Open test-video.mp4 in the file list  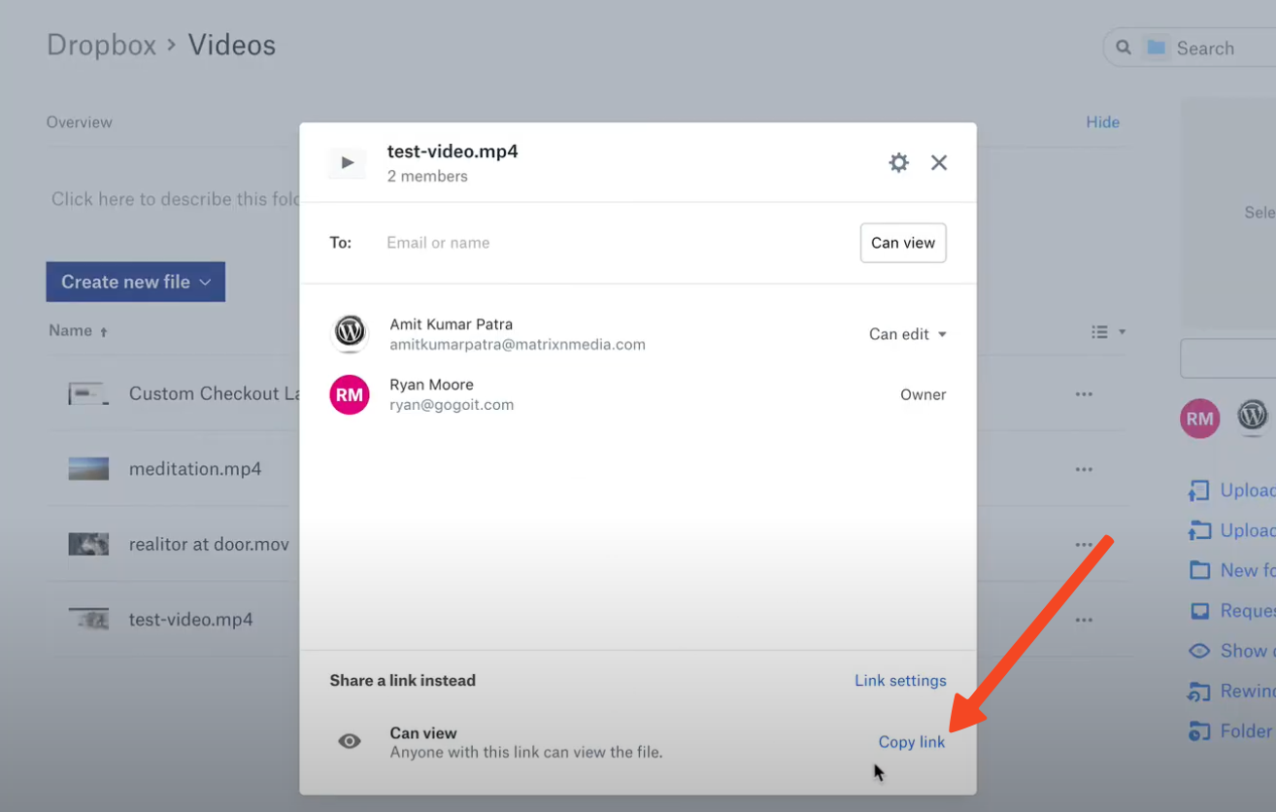[191, 620]
